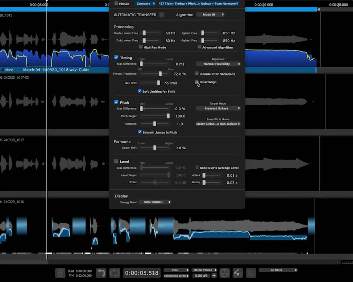Click the time display showing 0:00:05.518

pyautogui.click(x=142, y=273)
